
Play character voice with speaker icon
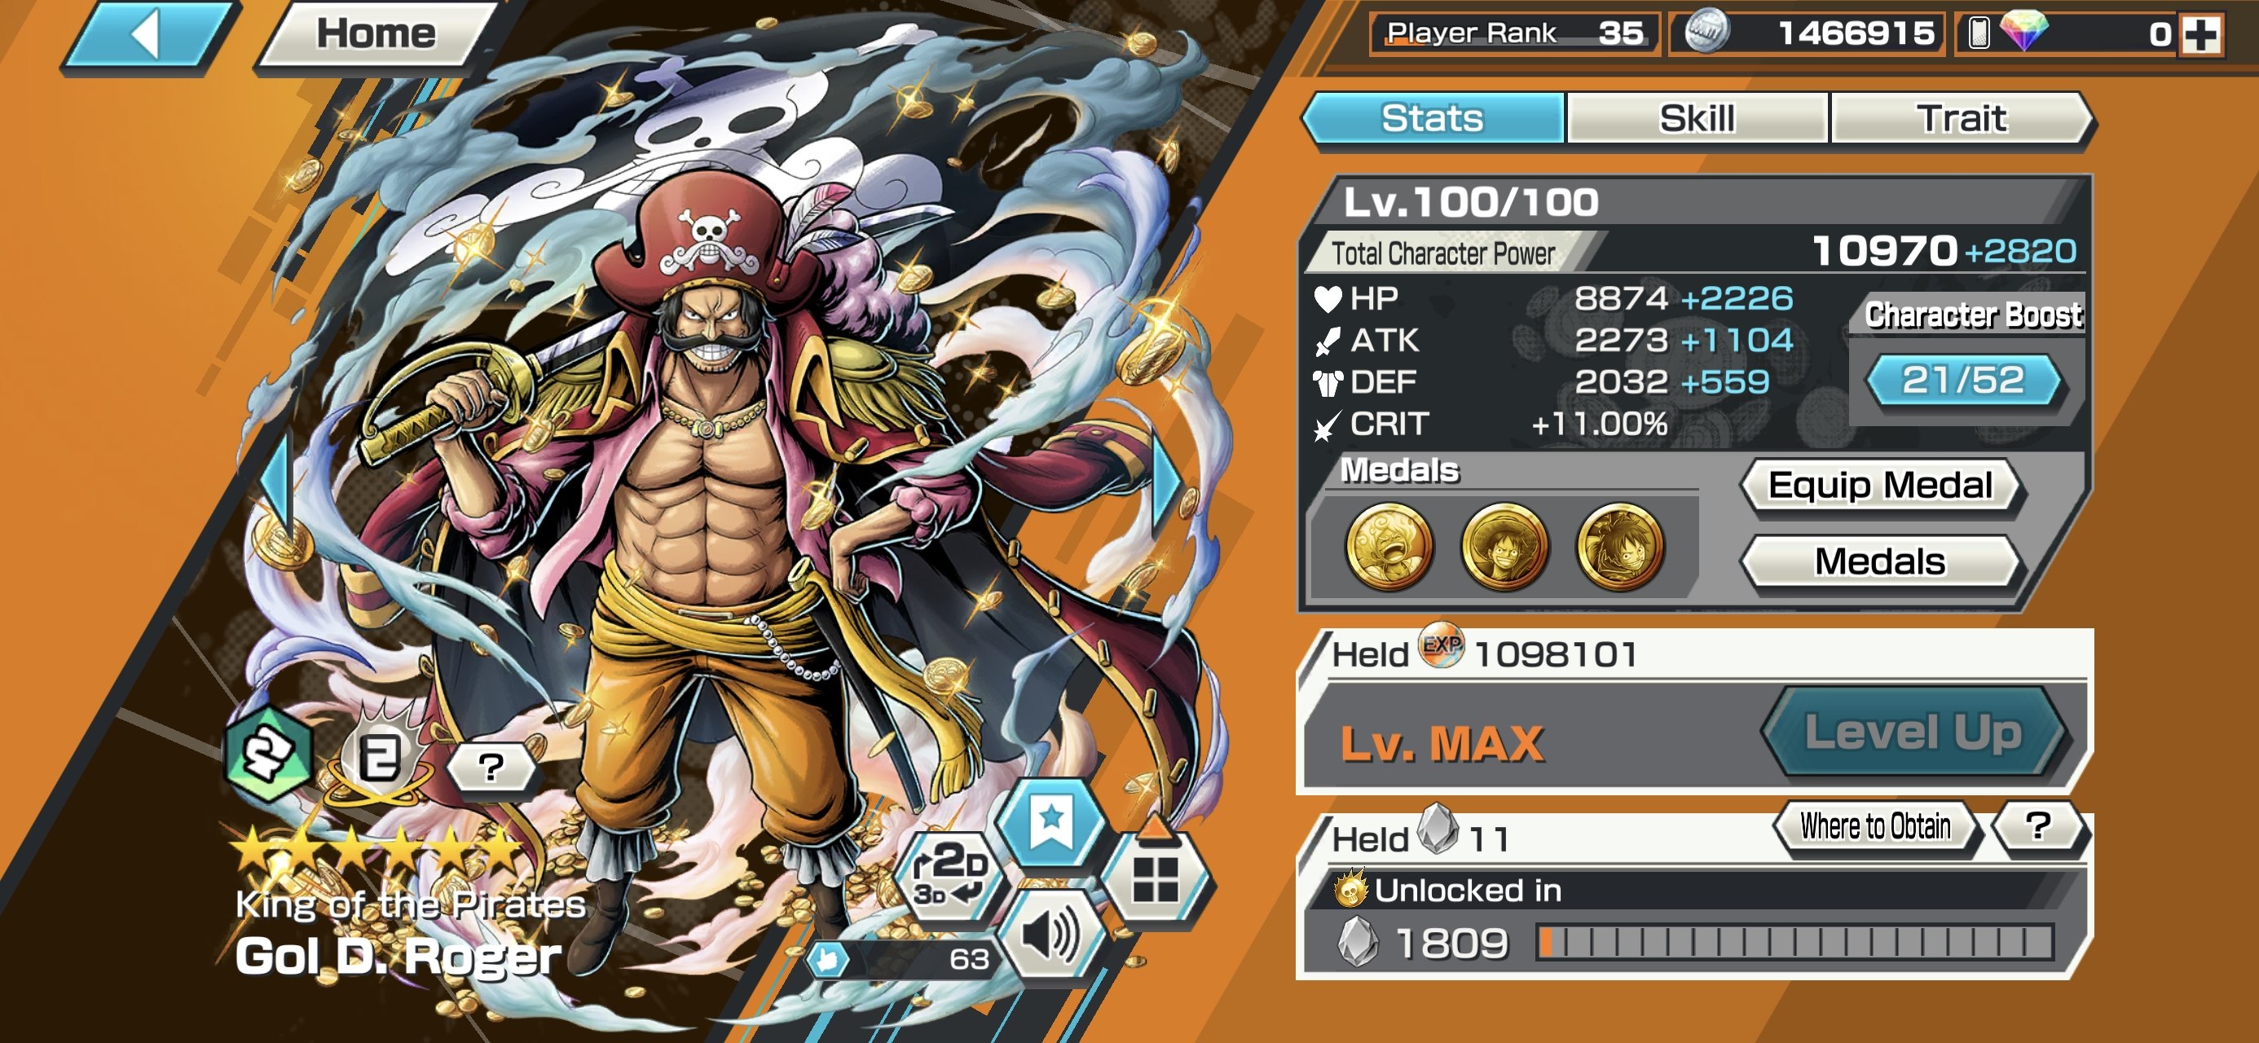coord(1051,935)
